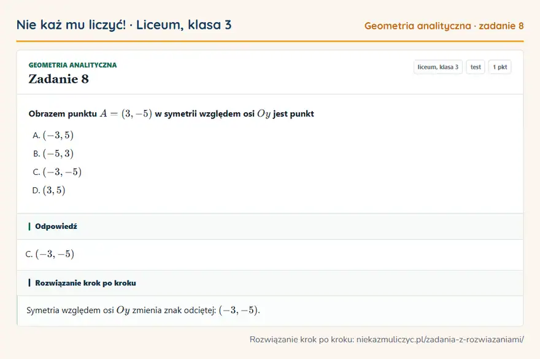Image resolution: width=540 pixels, height=359 pixels.
Task: Click the 'test' tag badge
Action: [x=475, y=67]
